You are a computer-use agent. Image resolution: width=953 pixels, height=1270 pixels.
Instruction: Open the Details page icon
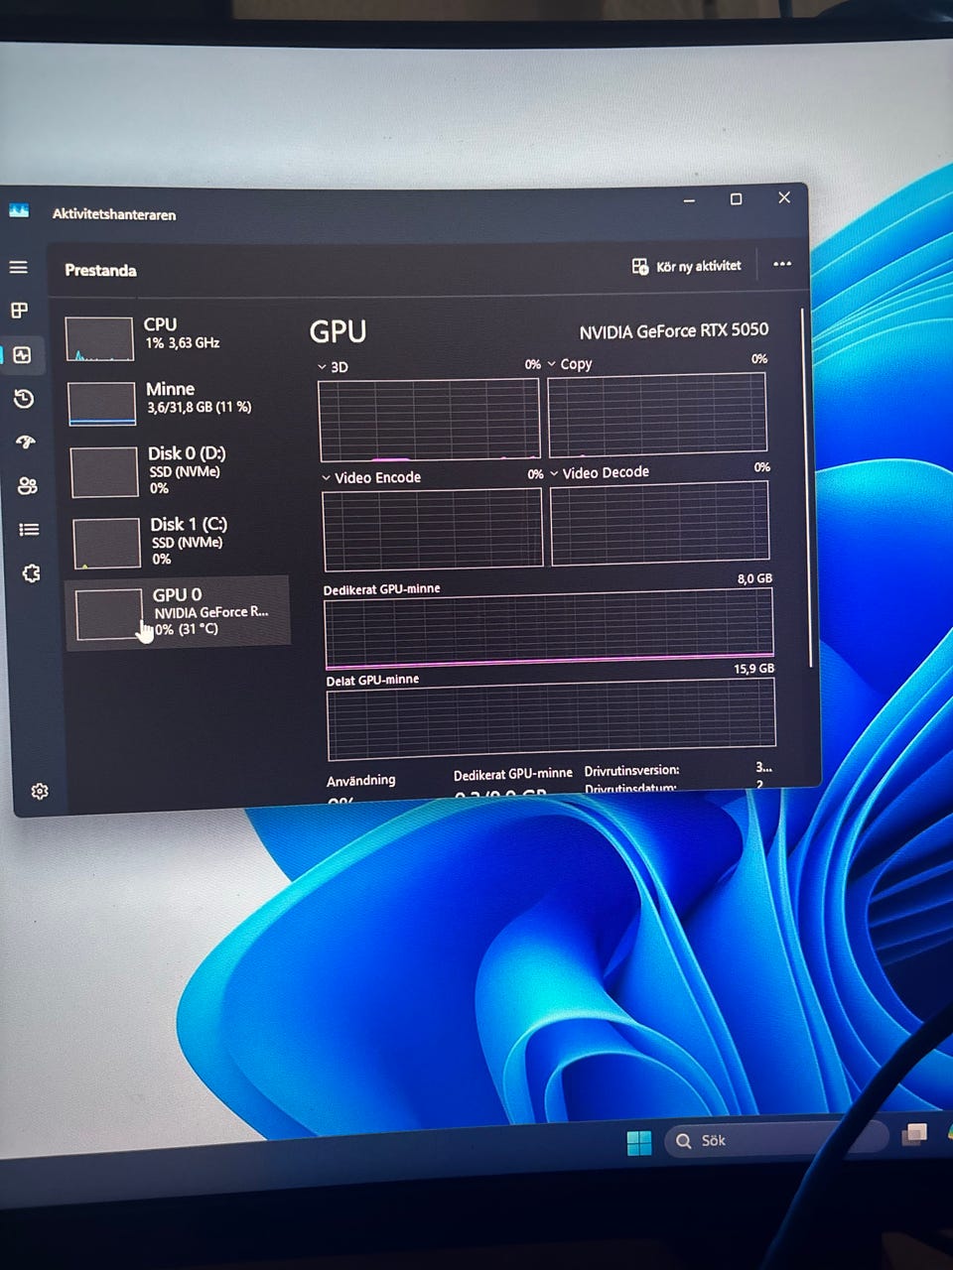click(x=29, y=529)
